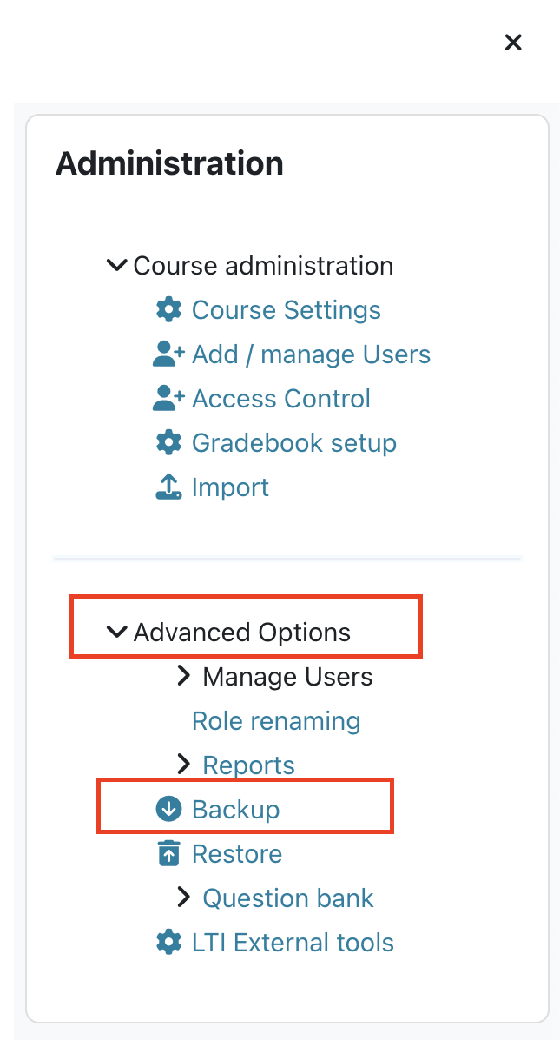The height and width of the screenshot is (1040, 560).
Task: Click the gear icon beside Course Settings
Action: coord(168,310)
